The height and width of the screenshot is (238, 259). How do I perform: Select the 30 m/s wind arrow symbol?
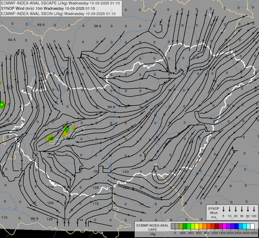pos(242,209)
